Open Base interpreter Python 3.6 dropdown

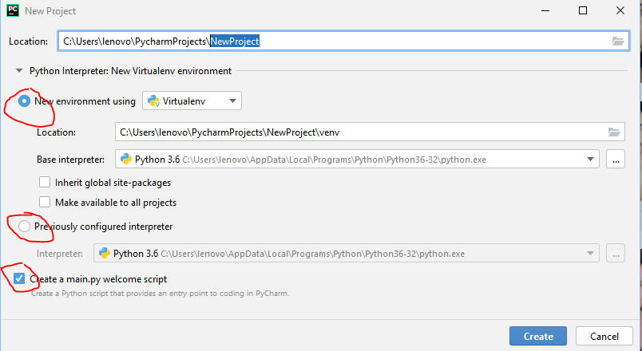(357, 159)
